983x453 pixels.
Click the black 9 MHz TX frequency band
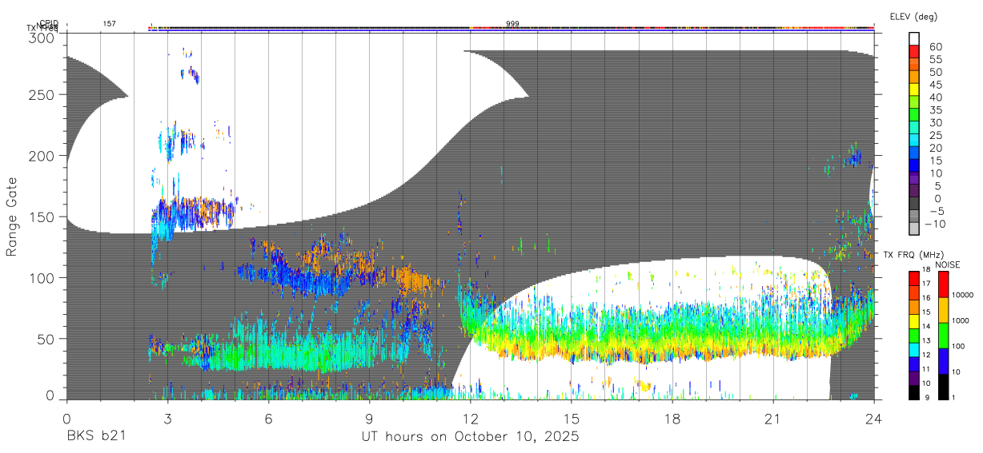tap(915, 392)
